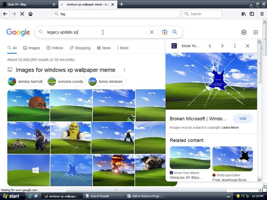Click the on-screen keyboard tray icon
The image size is (267, 200).
228,196
